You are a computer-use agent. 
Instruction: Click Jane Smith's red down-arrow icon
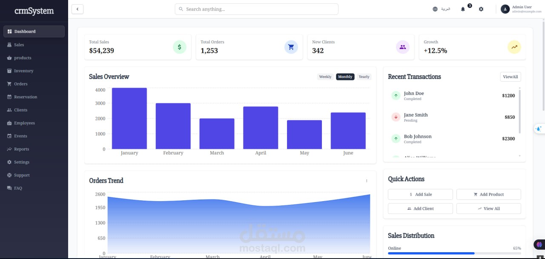(x=396, y=117)
